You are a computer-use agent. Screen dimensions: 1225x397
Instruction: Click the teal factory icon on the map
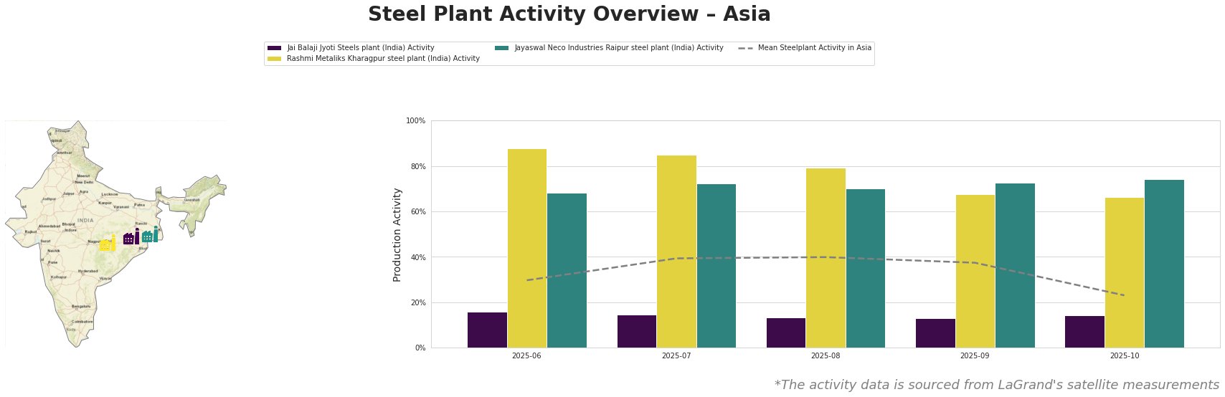click(150, 235)
